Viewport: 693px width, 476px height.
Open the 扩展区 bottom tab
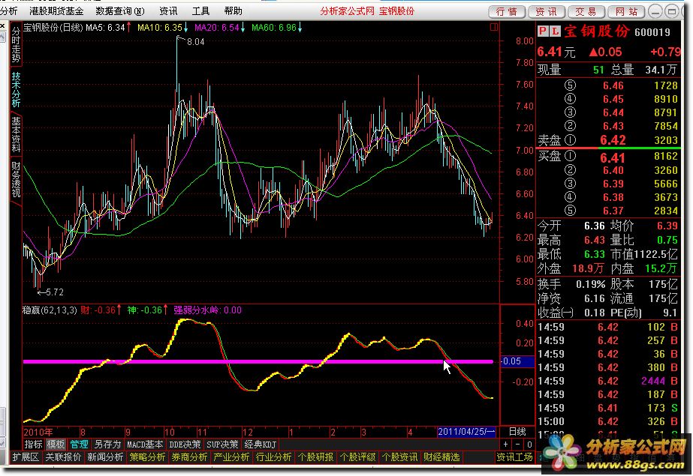point(26,457)
